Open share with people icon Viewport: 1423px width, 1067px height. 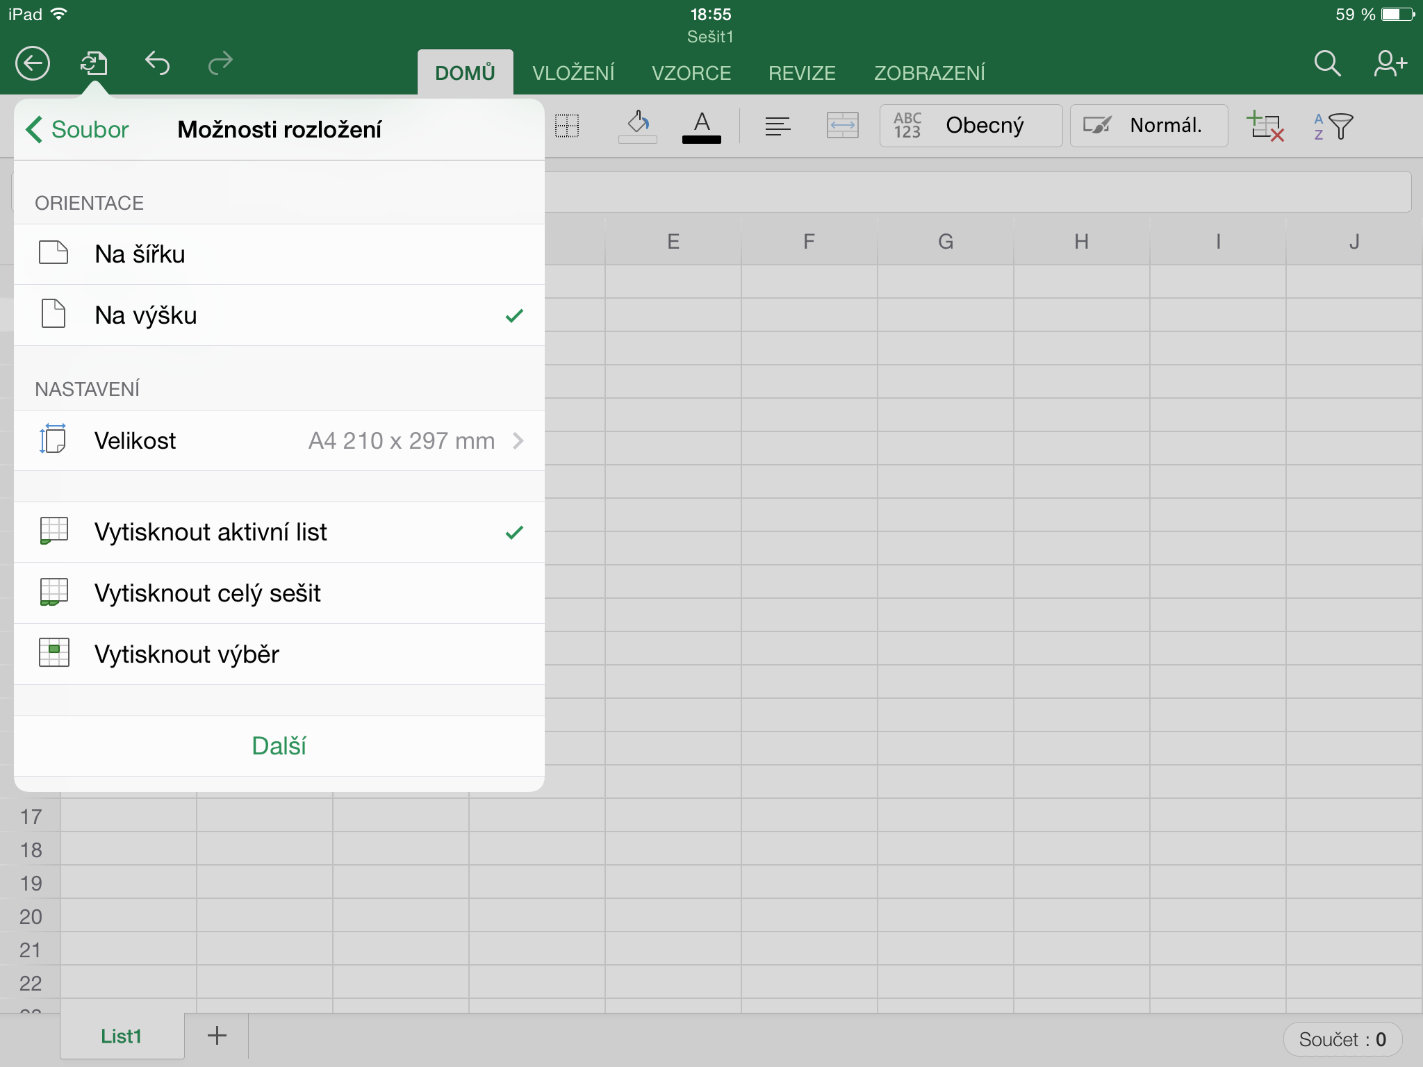(1390, 64)
